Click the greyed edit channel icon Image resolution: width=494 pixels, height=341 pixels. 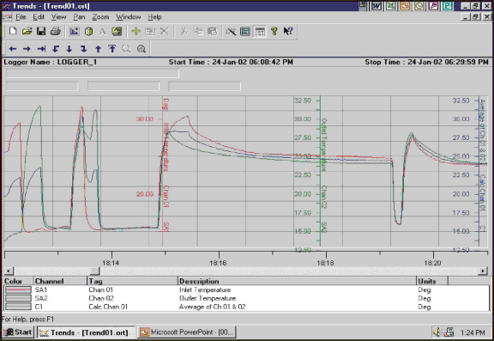pyautogui.click(x=150, y=31)
